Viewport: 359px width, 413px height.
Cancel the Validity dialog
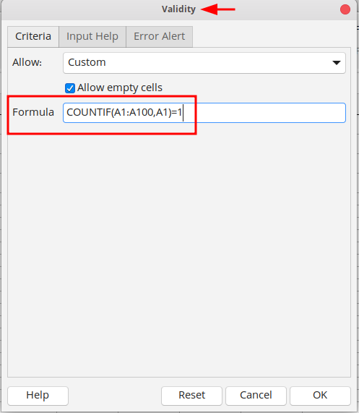pyautogui.click(x=256, y=396)
